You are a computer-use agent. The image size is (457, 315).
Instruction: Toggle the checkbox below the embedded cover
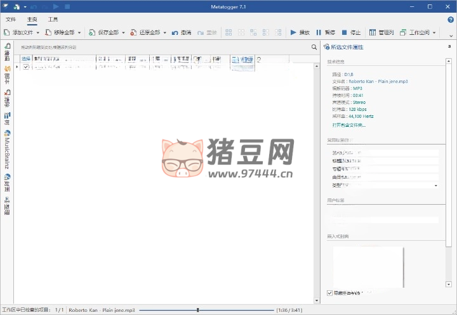pyautogui.click(x=329, y=293)
